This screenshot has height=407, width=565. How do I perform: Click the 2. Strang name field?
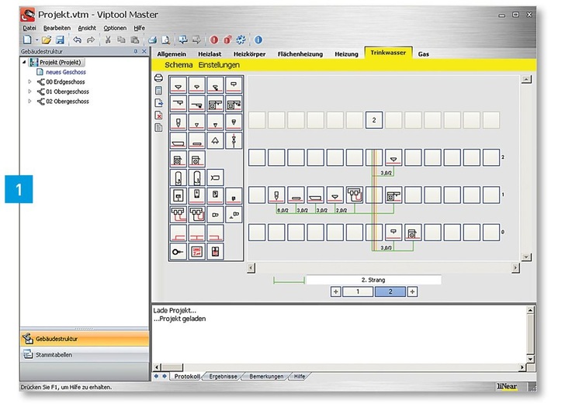point(373,279)
